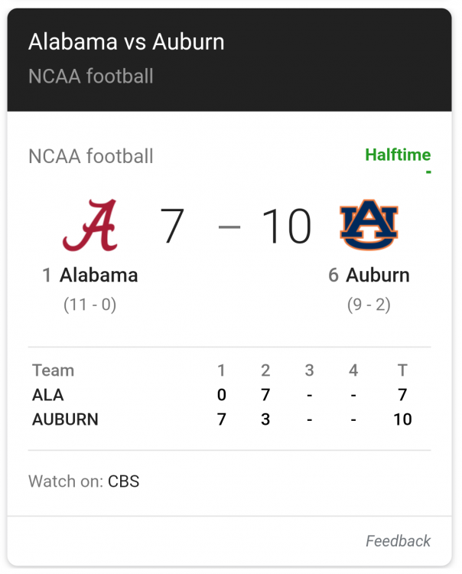Screen dimensions: 462x574
Task: Click the quarter 2 column header
Action: click(x=265, y=370)
